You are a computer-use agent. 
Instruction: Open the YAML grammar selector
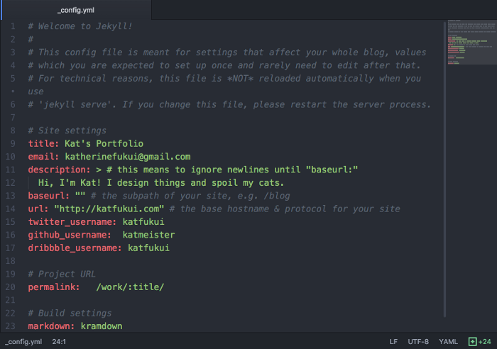[448, 341]
